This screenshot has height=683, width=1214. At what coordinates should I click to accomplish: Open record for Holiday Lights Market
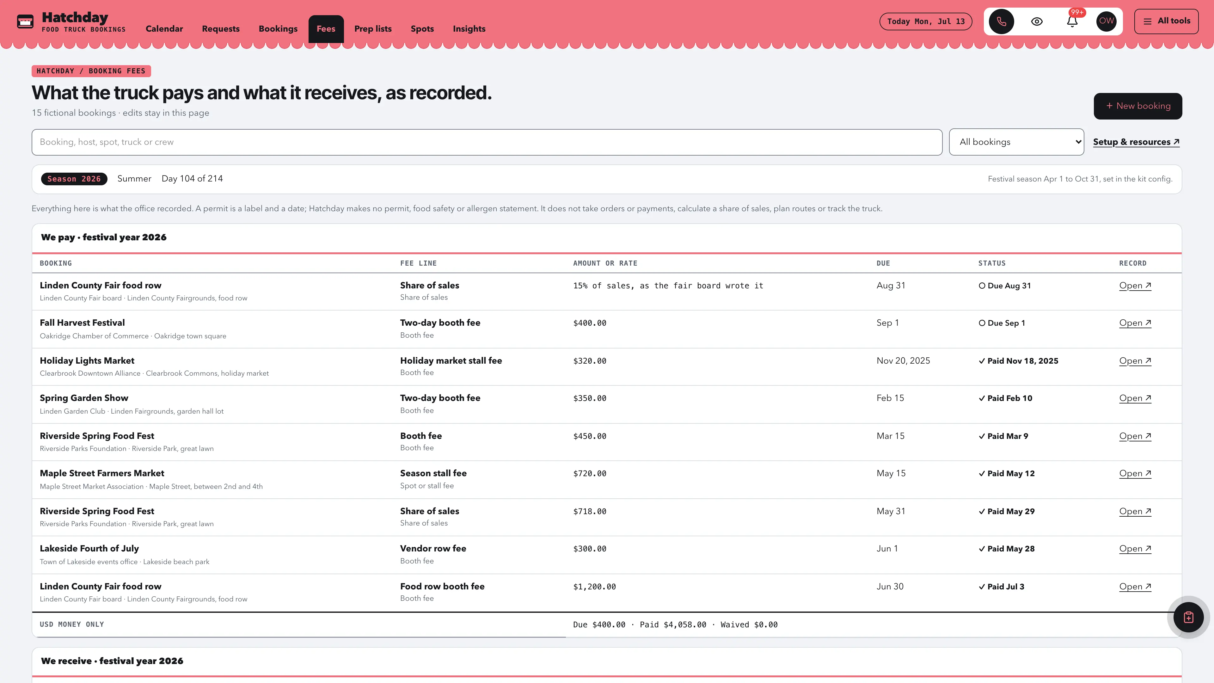[x=1135, y=361]
